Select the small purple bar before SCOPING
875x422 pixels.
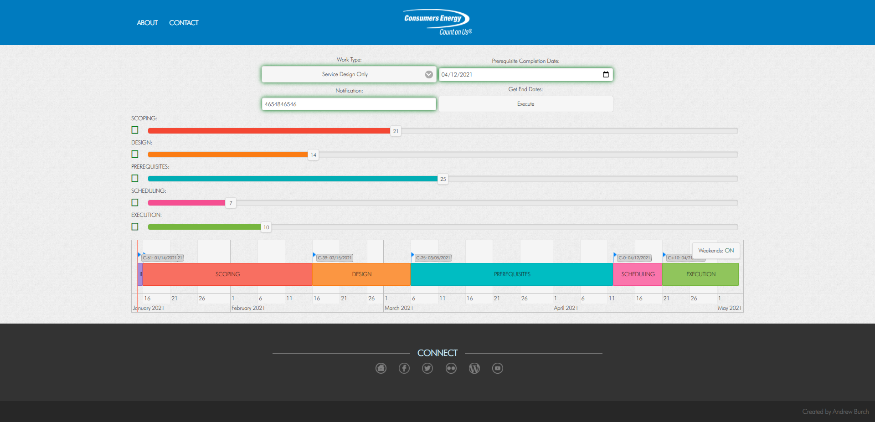pyautogui.click(x=140, y=274)
